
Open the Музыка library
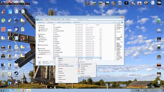[42, 41]
